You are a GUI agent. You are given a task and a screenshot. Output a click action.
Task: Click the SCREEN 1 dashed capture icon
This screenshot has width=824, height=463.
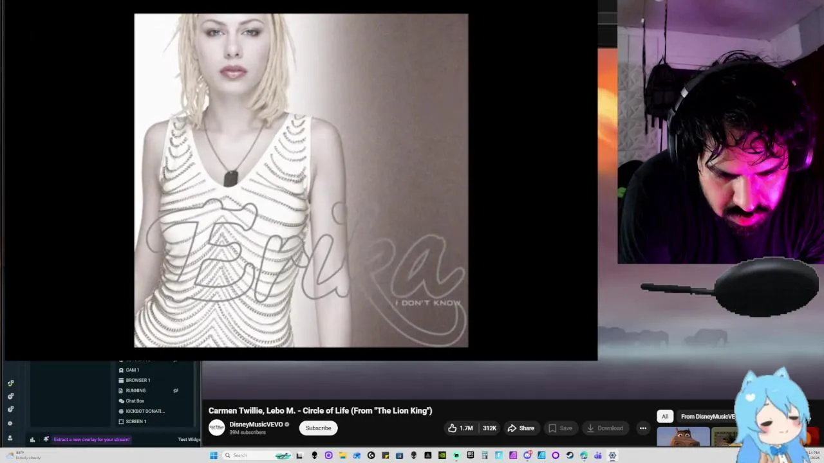[121, 421]
